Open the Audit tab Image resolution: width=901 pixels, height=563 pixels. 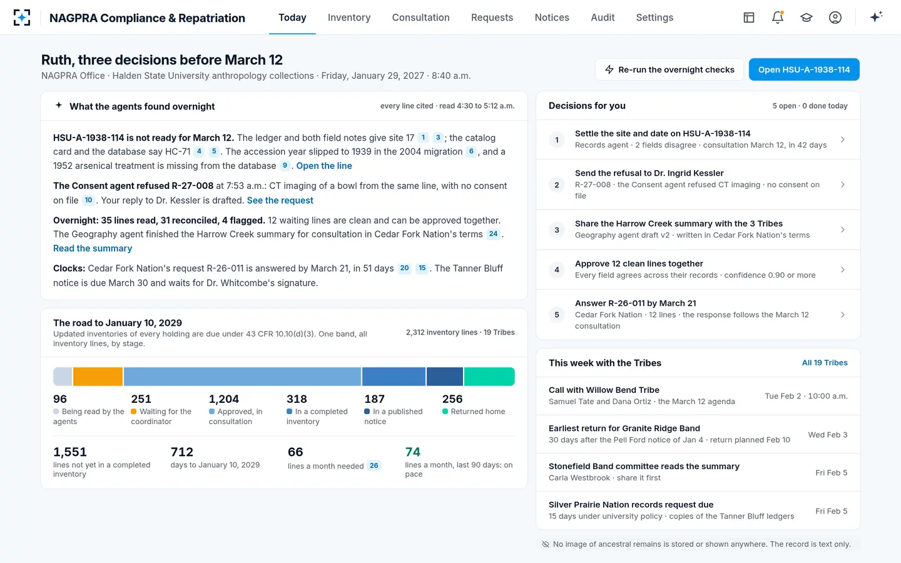[x=603, y=18]
